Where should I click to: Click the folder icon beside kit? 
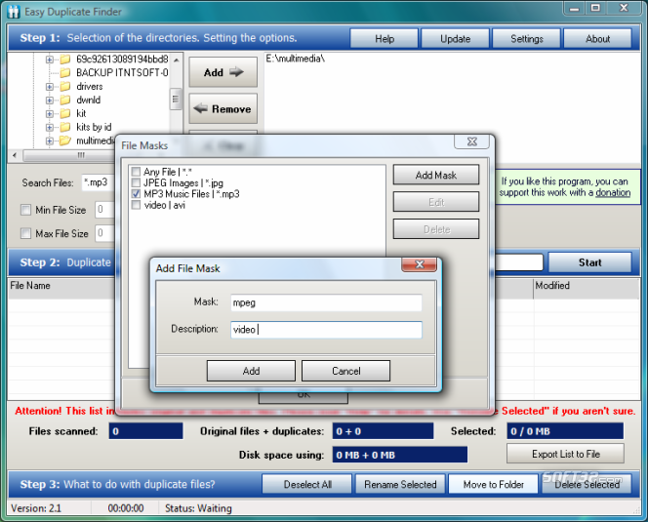click(x=64, y=113)
